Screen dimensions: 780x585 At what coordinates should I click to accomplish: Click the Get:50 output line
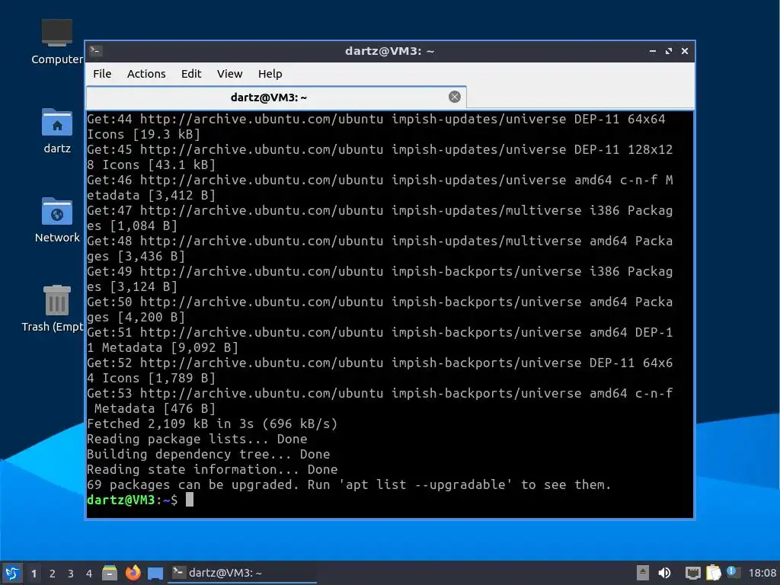(379, 309)
